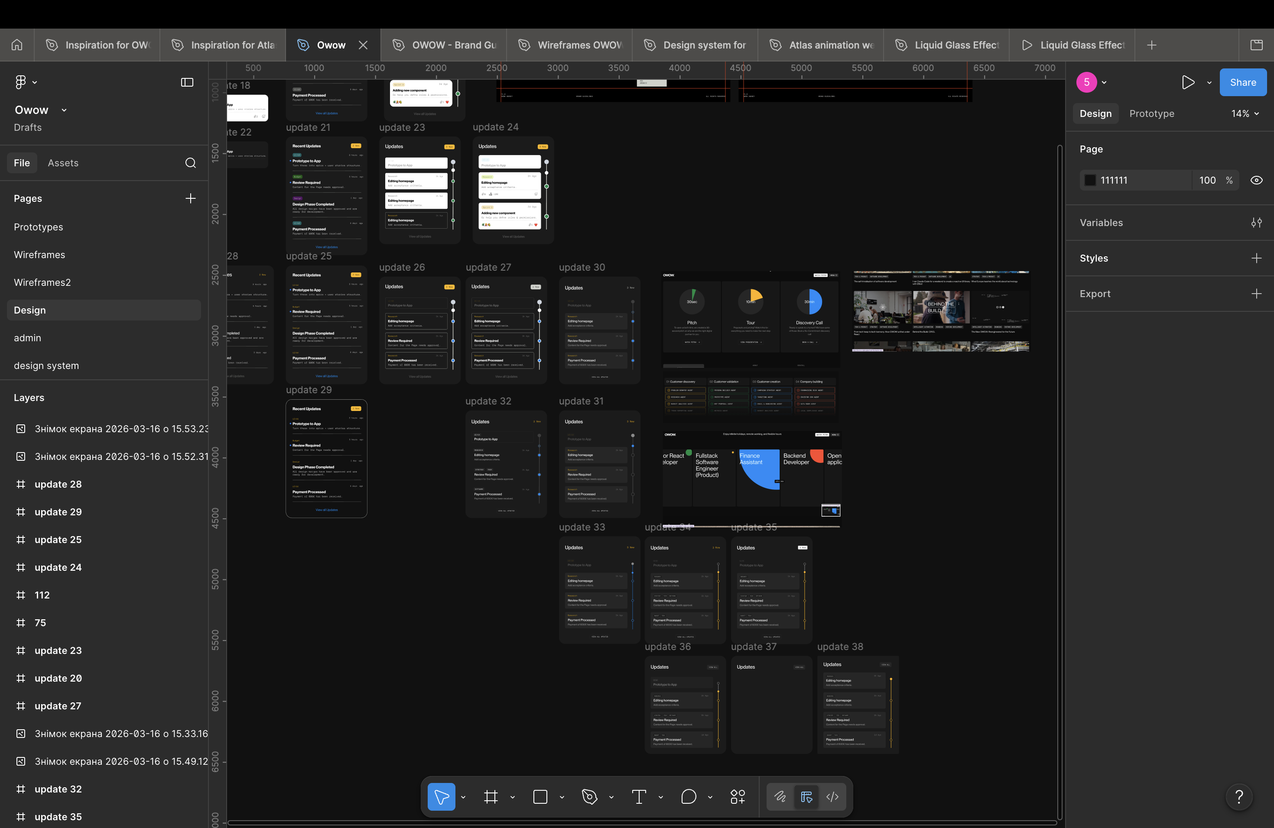Open the Figma home tab icon
Screen dimensions: 1274x828
point(17,45)
